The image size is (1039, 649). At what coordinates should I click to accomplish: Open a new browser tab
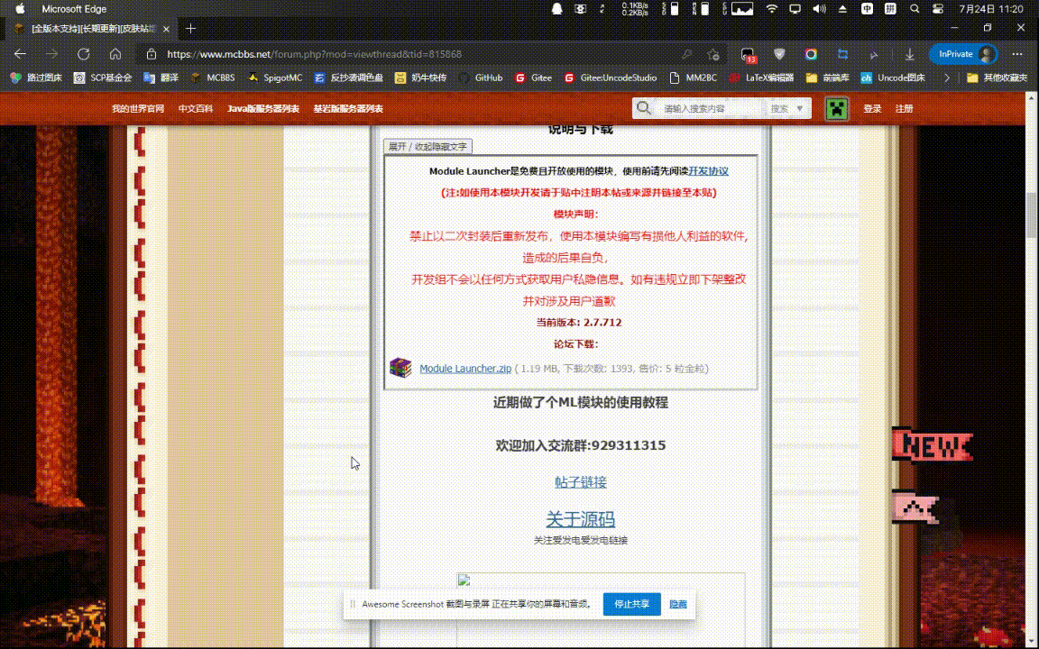pos(191,29)
